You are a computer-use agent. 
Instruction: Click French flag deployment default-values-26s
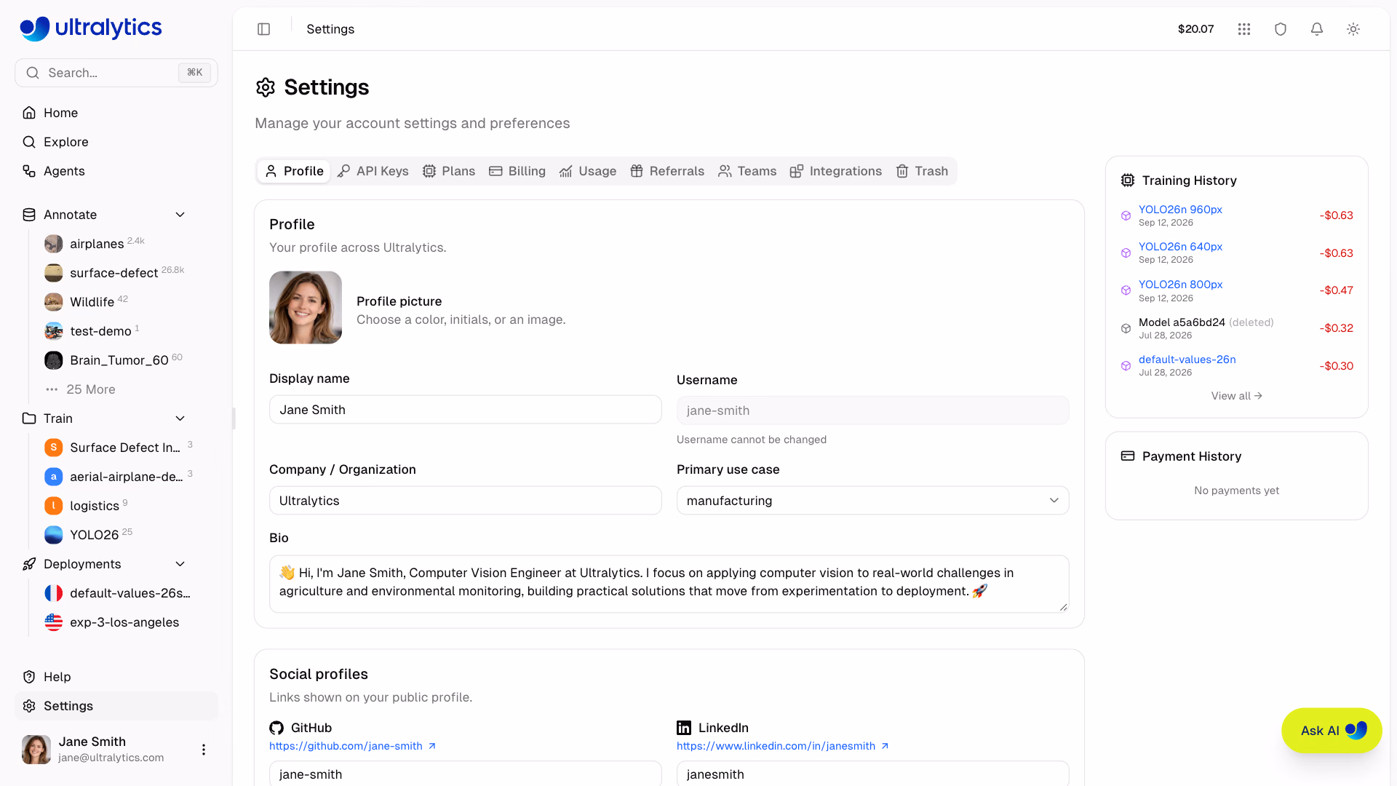click(x=116, y=593)
